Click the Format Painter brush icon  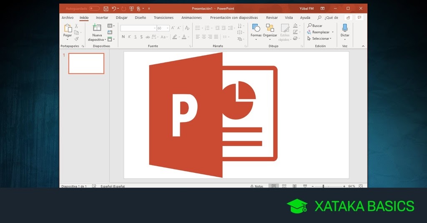pyautogui.click(x=77, y=39)
